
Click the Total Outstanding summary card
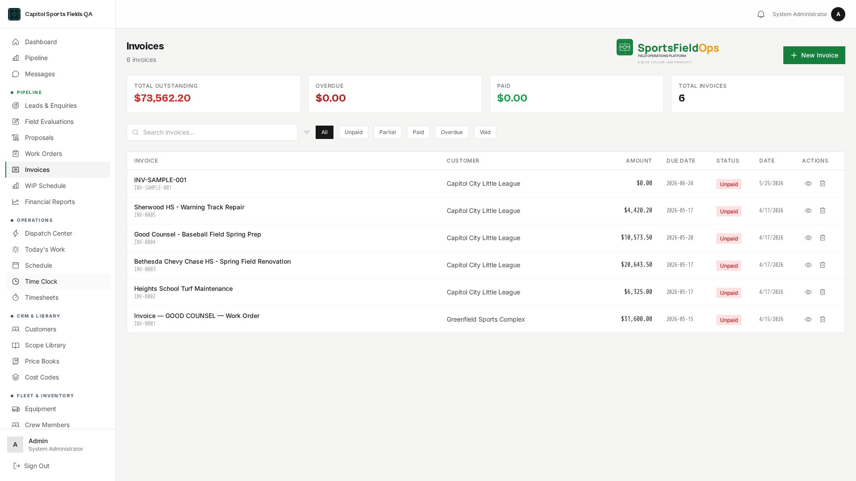[214, 94]
